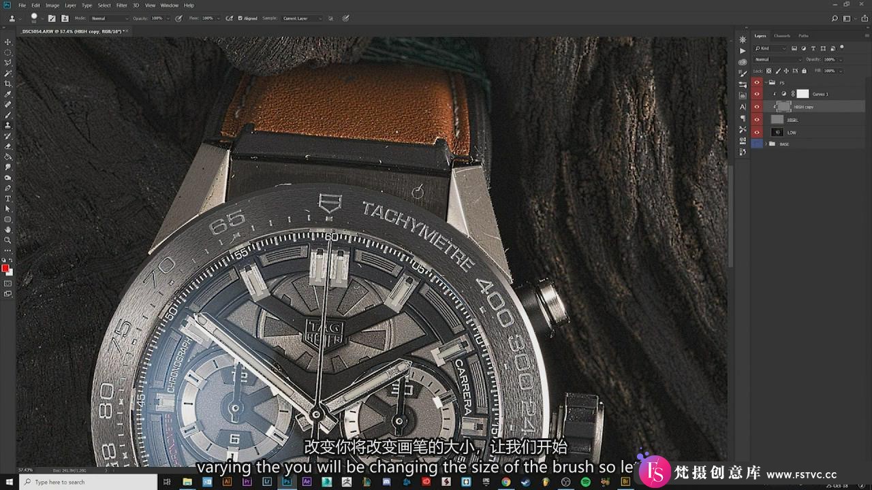Screen dimensions: 872x490
Task: Select the Rounded Rectangle shape tool
Action: click(x=8, y=219)
